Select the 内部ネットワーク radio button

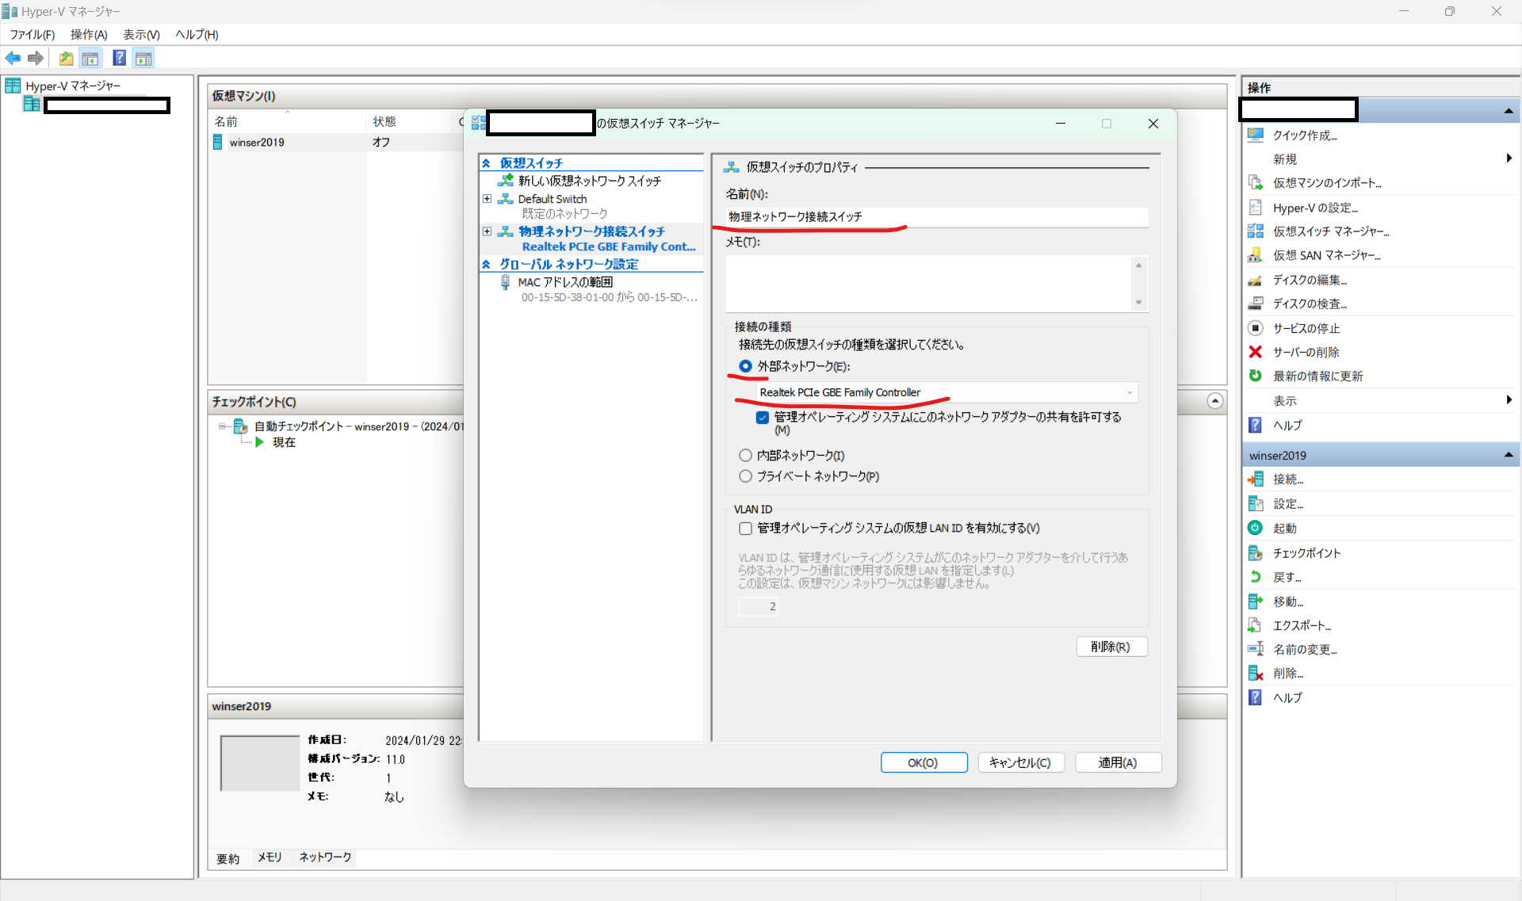click(745, 456)
